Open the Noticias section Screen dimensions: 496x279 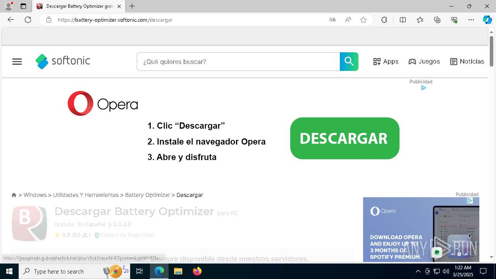467,62
